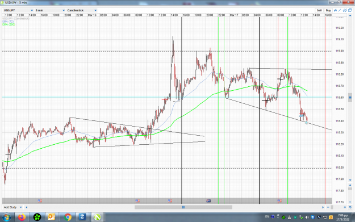
Task: Click the taskbar clock showing 17/3/2022
Action: [x=343, y=217]
